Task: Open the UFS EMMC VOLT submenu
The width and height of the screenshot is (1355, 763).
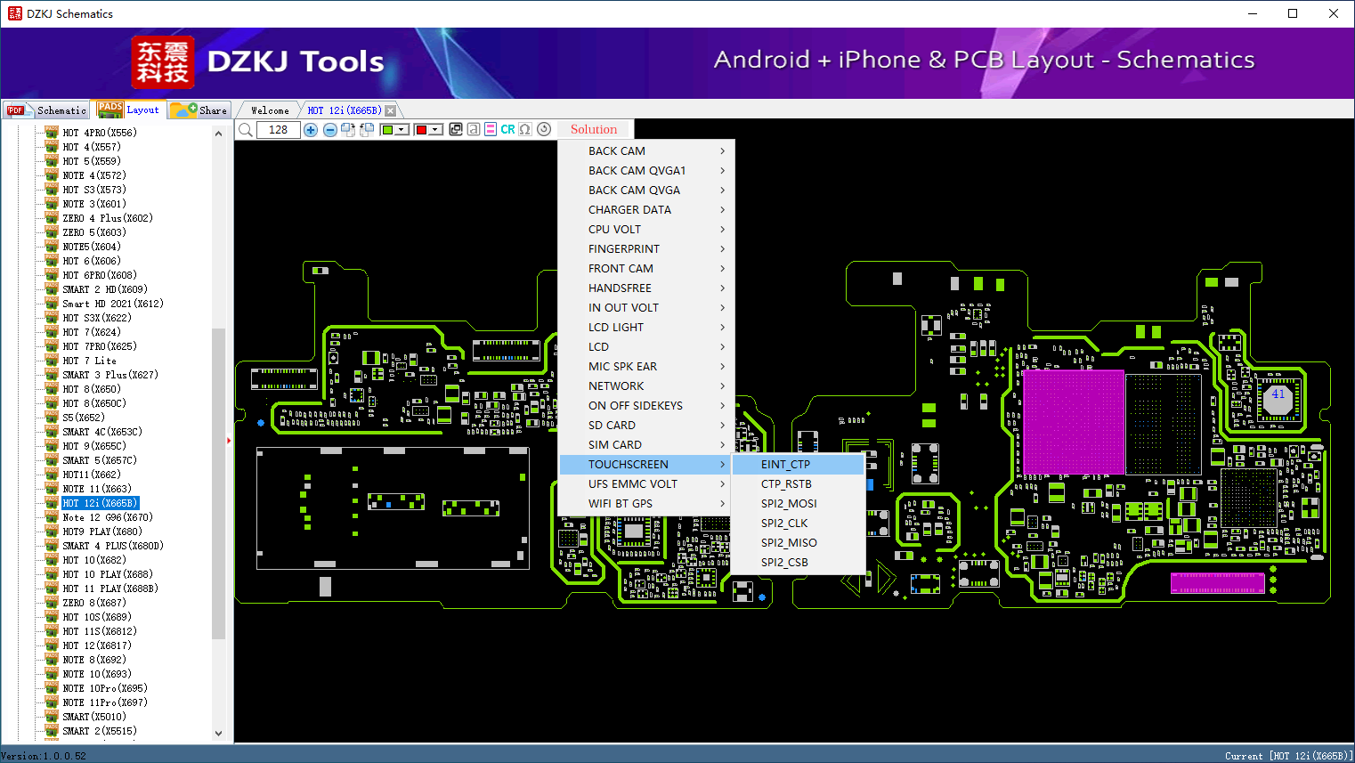Action: (x=645, y=484)
